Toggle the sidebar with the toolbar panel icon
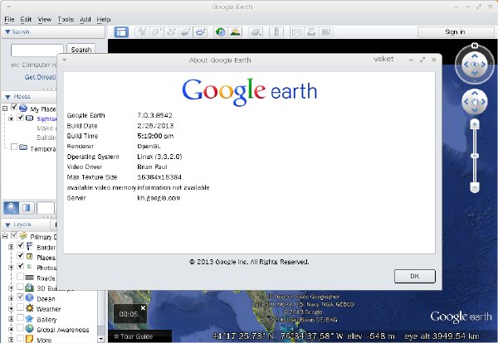 coord(121,32)
